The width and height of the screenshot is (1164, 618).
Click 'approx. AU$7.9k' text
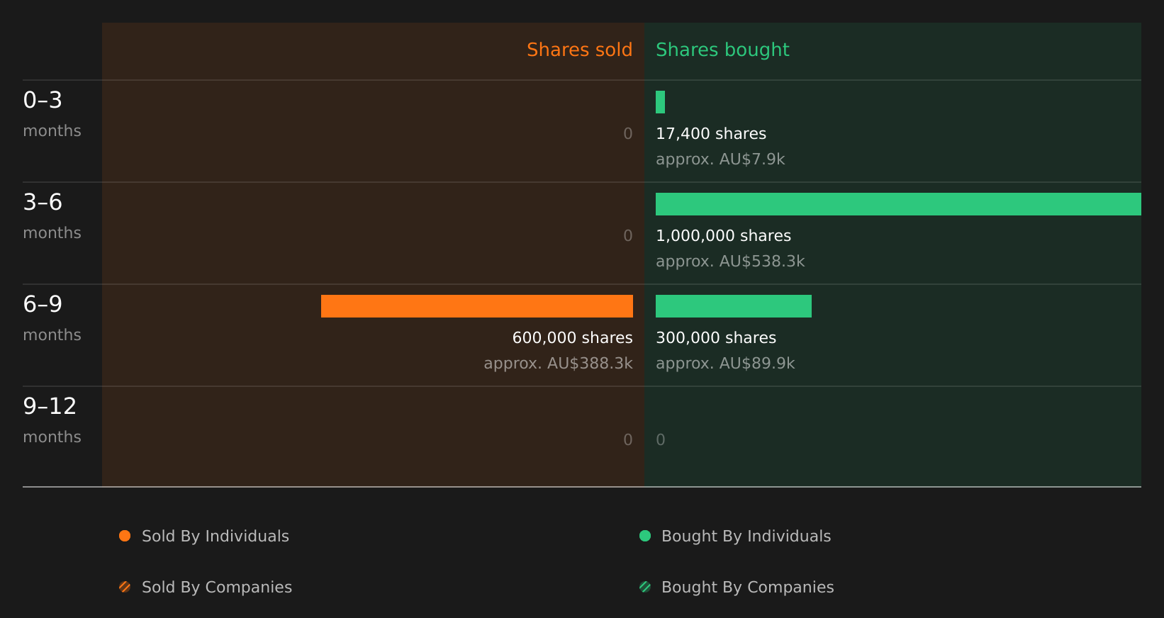pos(720,159)
